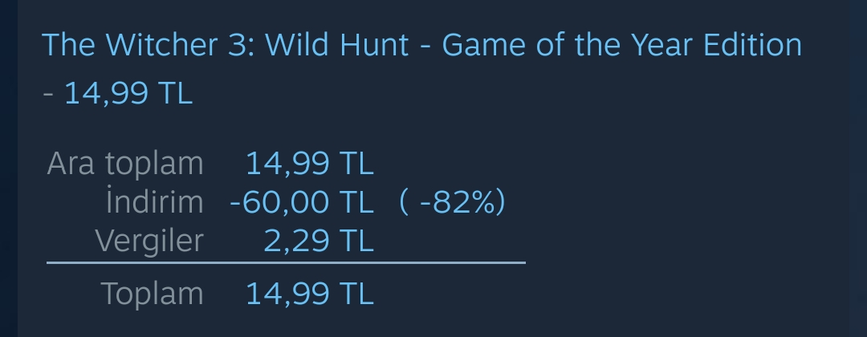
Task: Click the word "Hunt" in the title
Action: (x=377, y=45)
